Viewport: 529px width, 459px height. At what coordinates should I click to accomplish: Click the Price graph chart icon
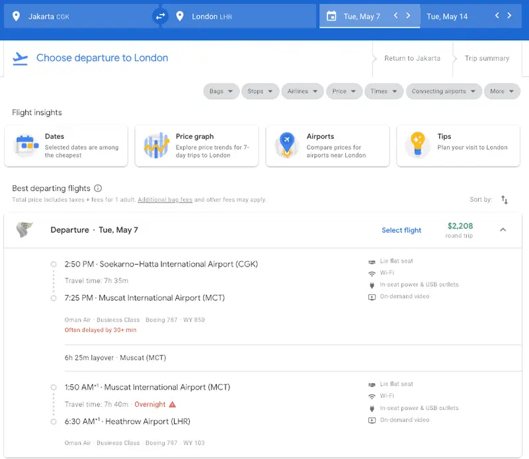point(156,145)
